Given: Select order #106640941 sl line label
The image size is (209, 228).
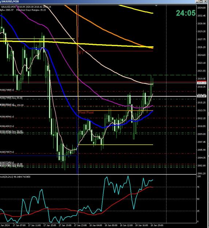Looking at the screenshot, I should 7,117.
